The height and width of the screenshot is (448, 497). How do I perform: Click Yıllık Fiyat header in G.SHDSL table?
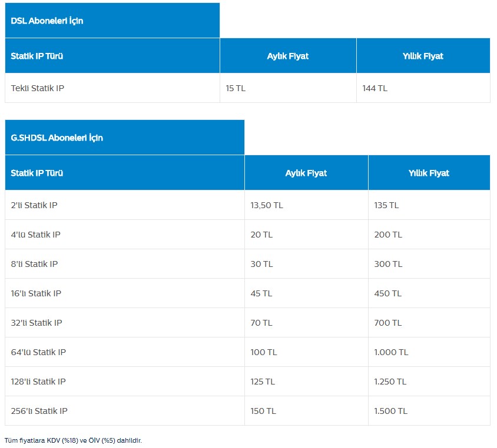tap(429, 173)
